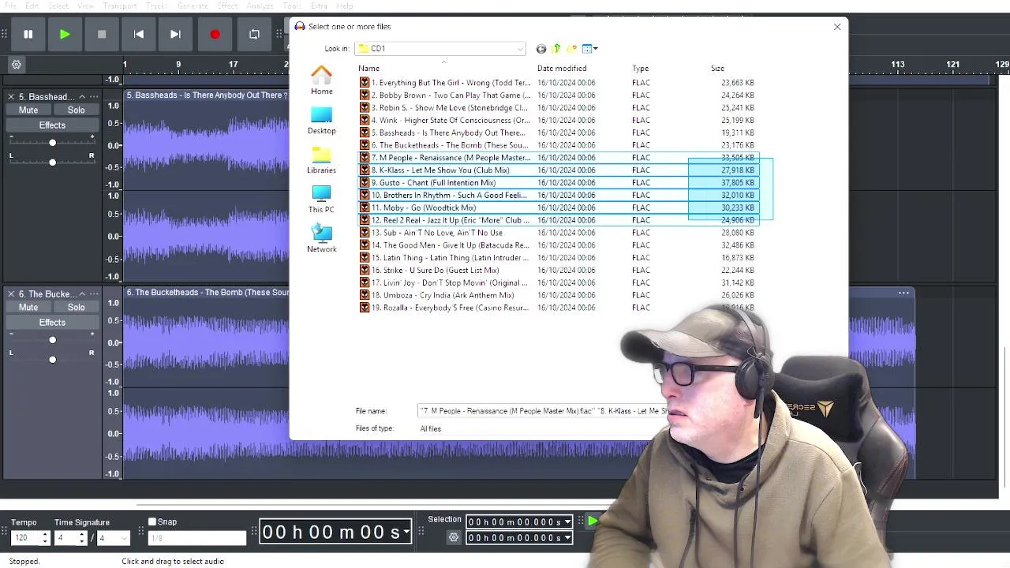
Task: Open track 6 Bucketheads options menu dots
Action: (x=94, y=293)
